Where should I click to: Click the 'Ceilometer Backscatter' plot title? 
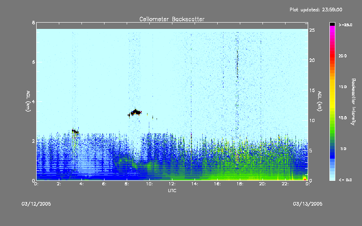(x=172, y=19)
